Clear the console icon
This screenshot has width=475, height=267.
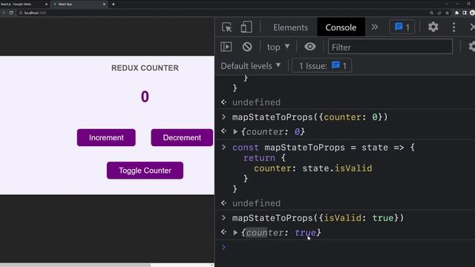[247, 47]
